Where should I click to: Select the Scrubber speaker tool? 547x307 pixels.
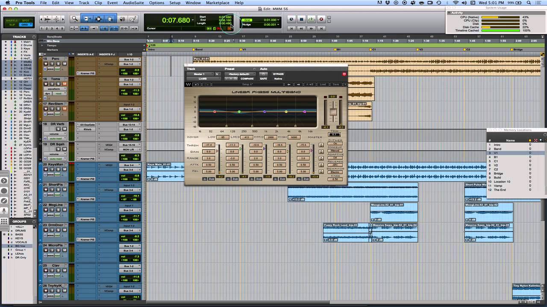122,19
